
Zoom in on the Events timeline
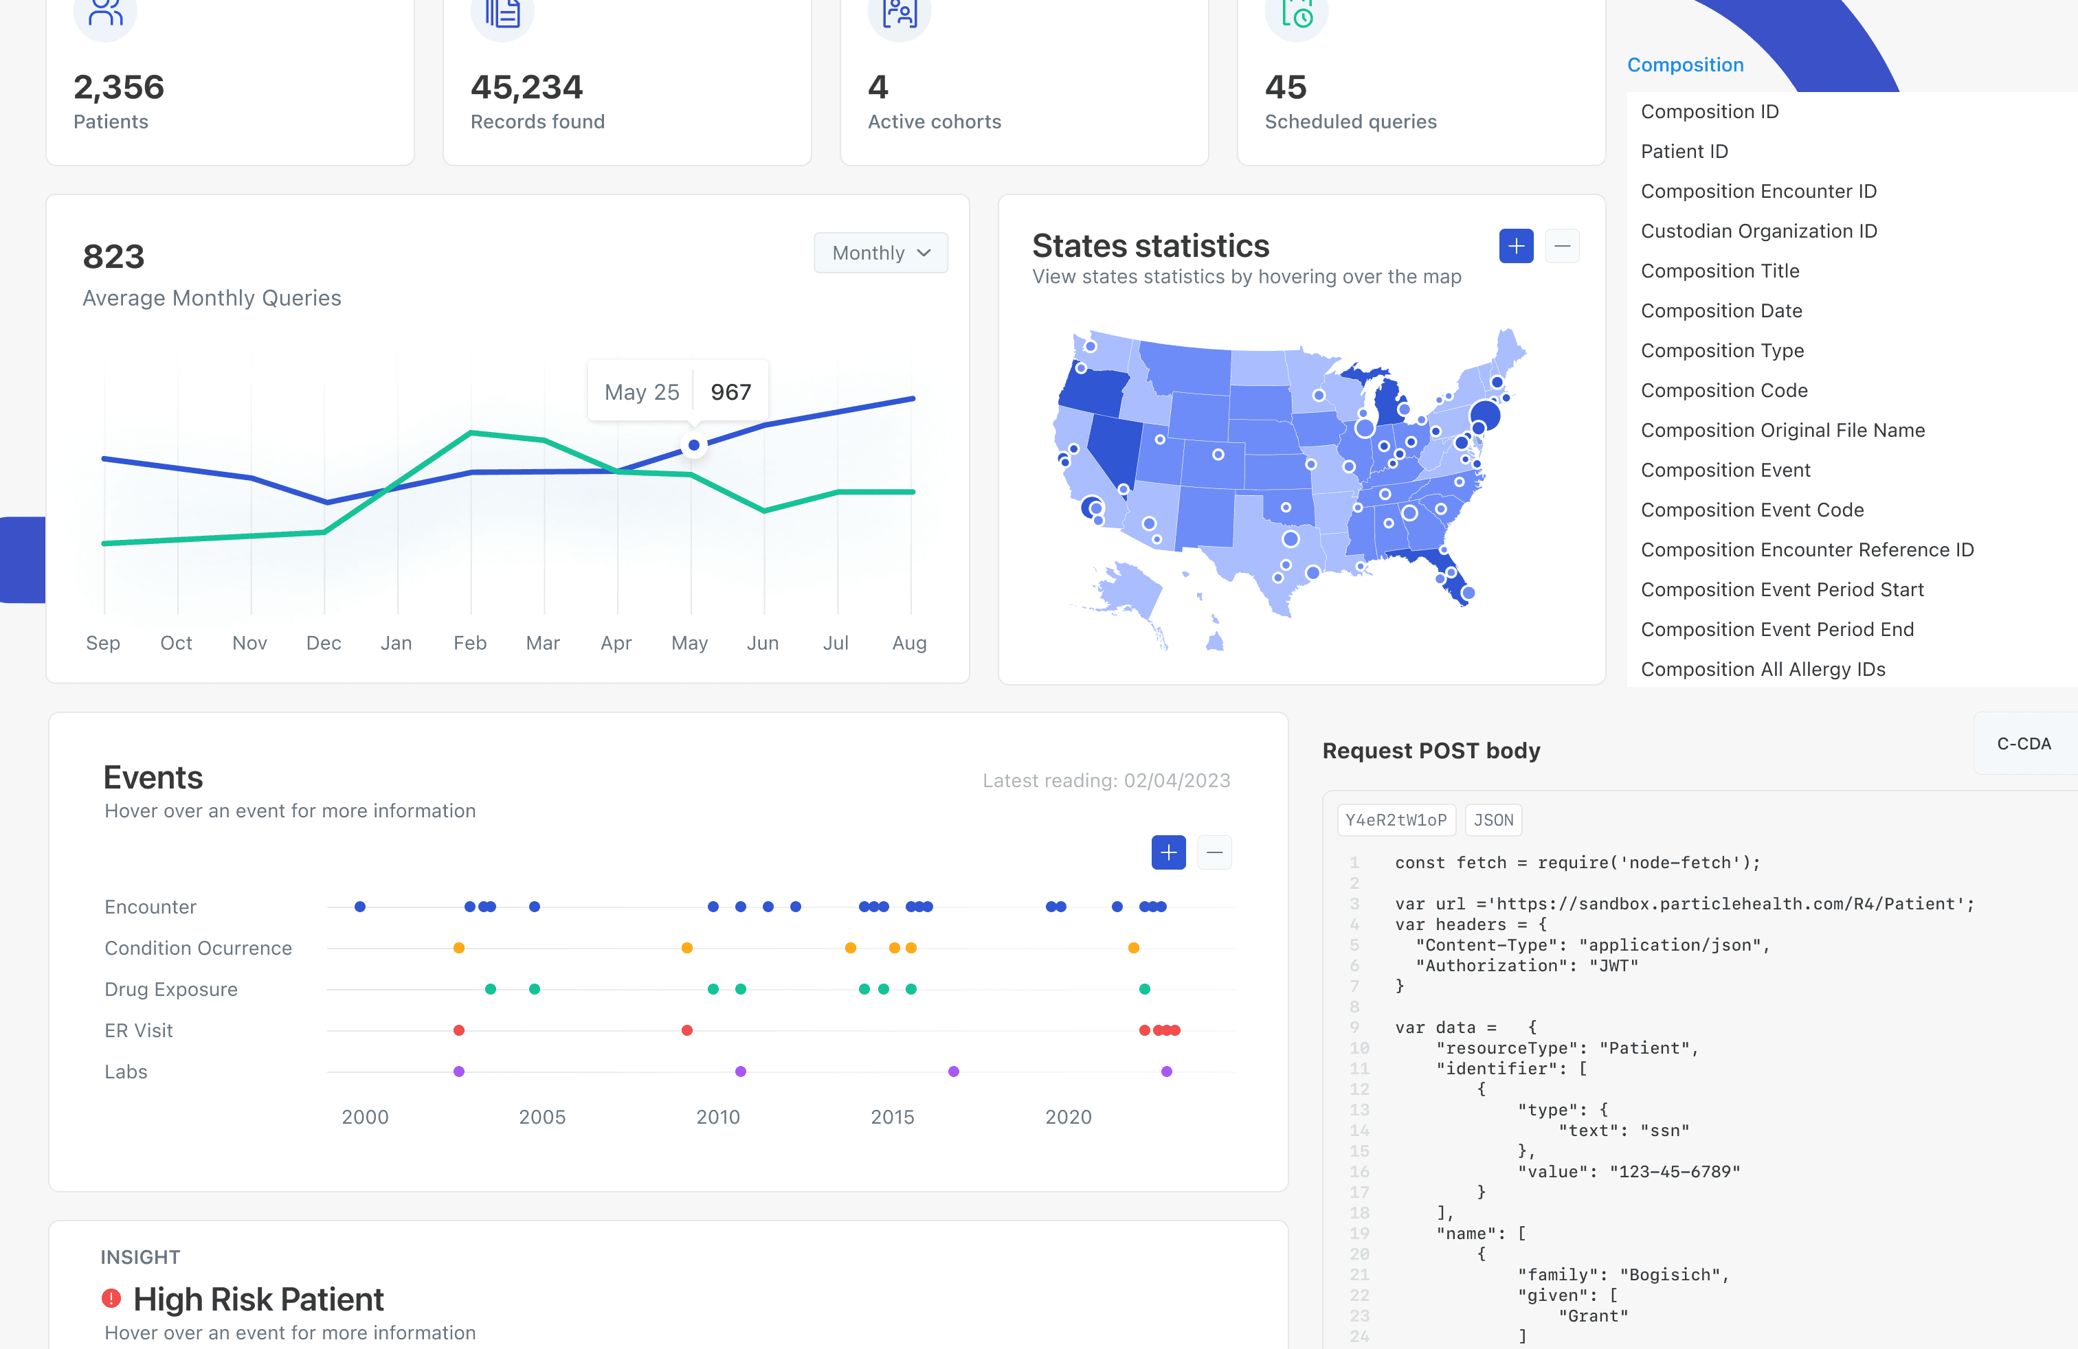point(1168,852)
